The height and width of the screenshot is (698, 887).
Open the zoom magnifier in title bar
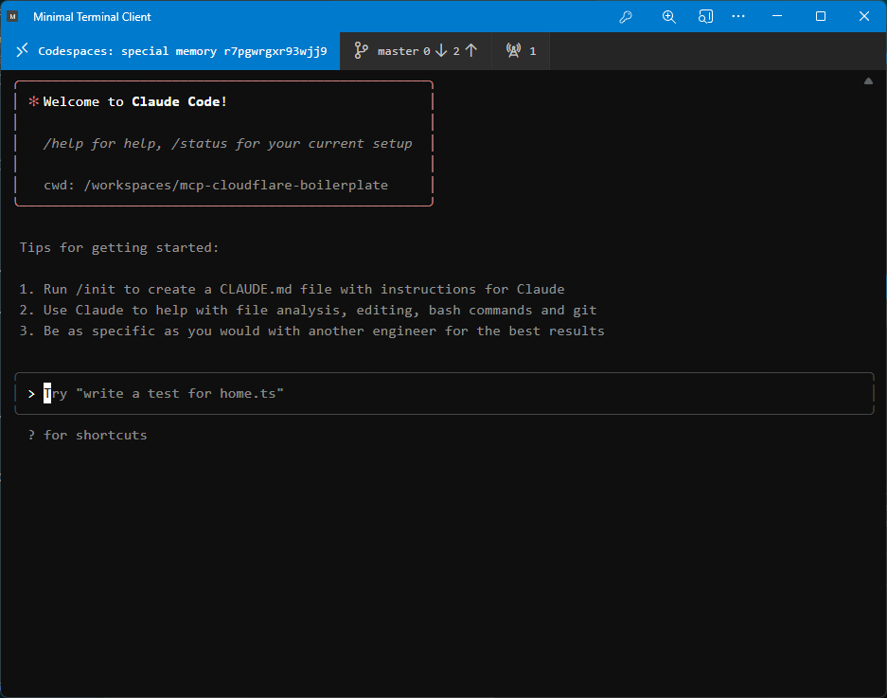(x=668, y=17)
